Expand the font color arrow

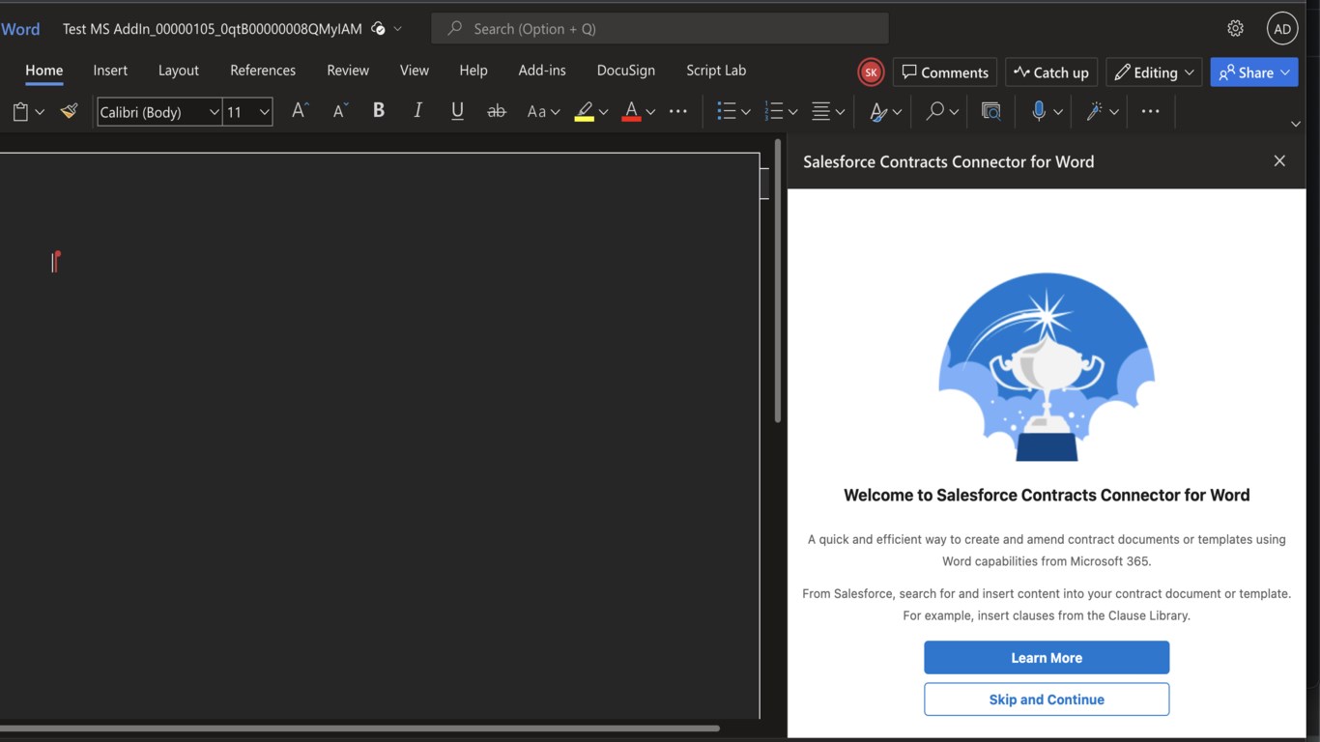click(650, 112)
